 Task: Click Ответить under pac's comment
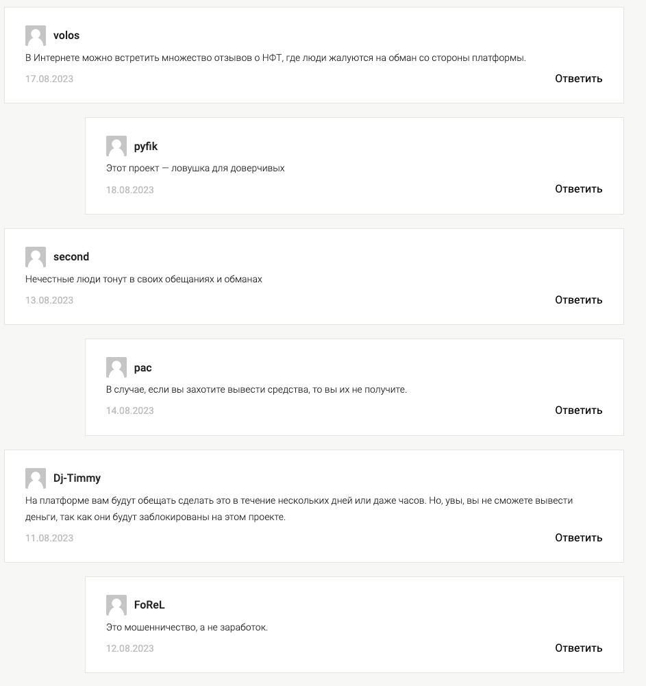tap(578, 411)
